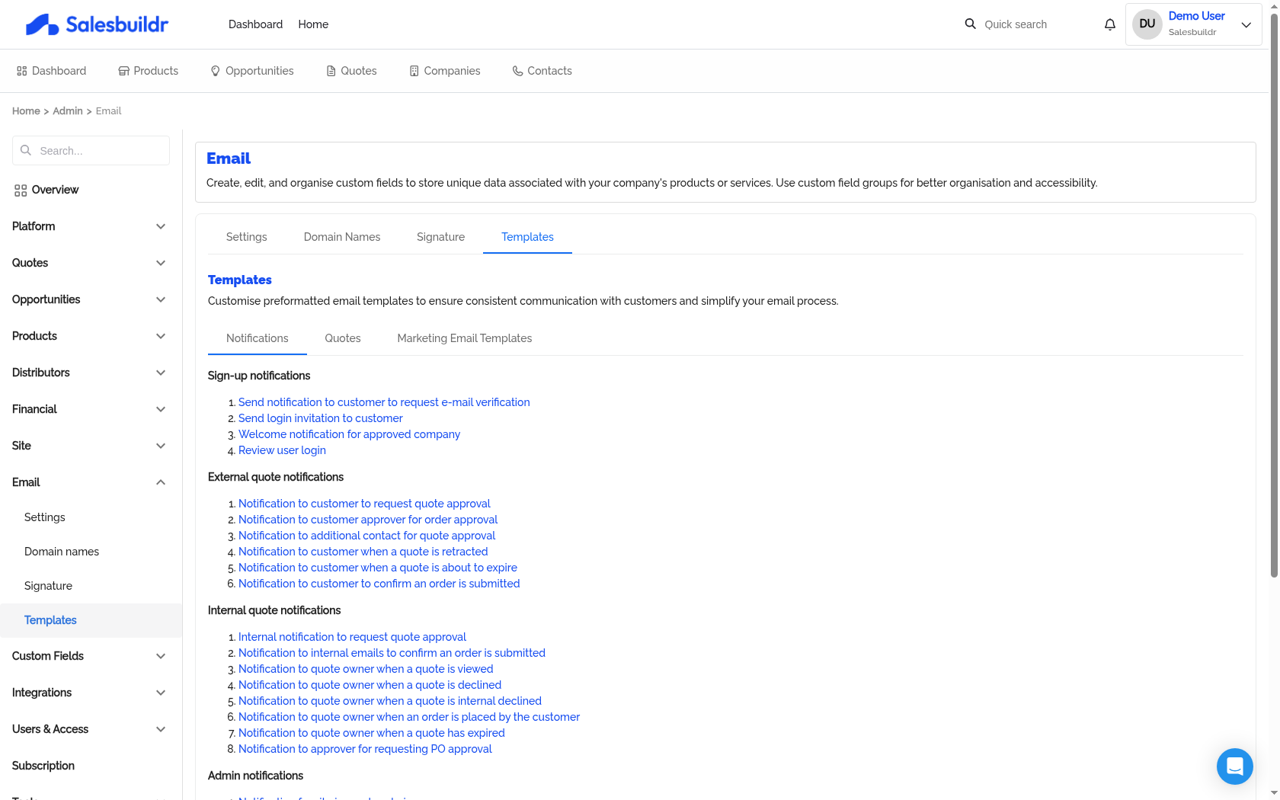The height and width of the screenshot is (800, 1280).
Task: Open the notifications bell
Action: click(1110, 24)
